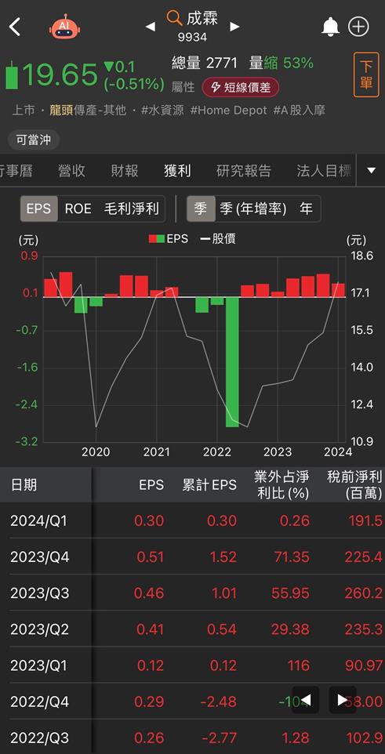Open the #Home Depot hashtag
Screen dimensions: 385x754
point(229,111)
